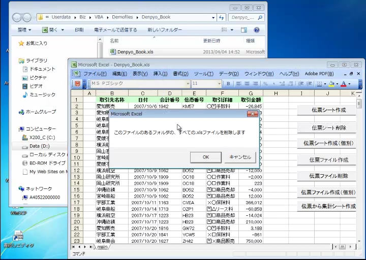Click the fill color paint bucket icon
The height and width of the screenshot is (260, 366).
coord(331,84)
